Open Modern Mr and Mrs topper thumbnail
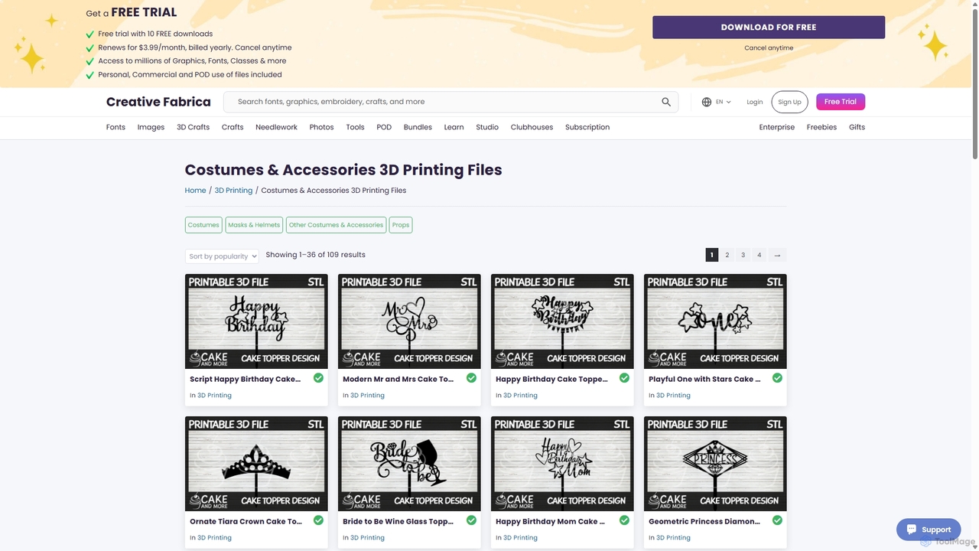Screen dimensions: 979x551 409,321
